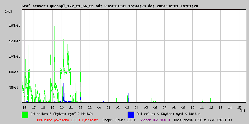Click the '[h]' hour unit label

point(242,110)
